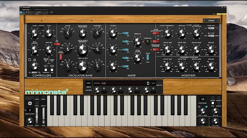Click the BROWSE button

coord(97,83)
